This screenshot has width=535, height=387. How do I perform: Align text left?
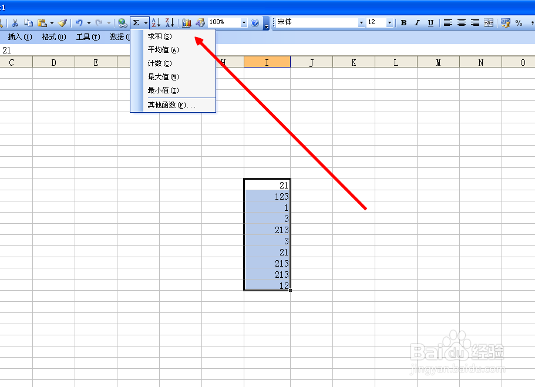(448, 23)
